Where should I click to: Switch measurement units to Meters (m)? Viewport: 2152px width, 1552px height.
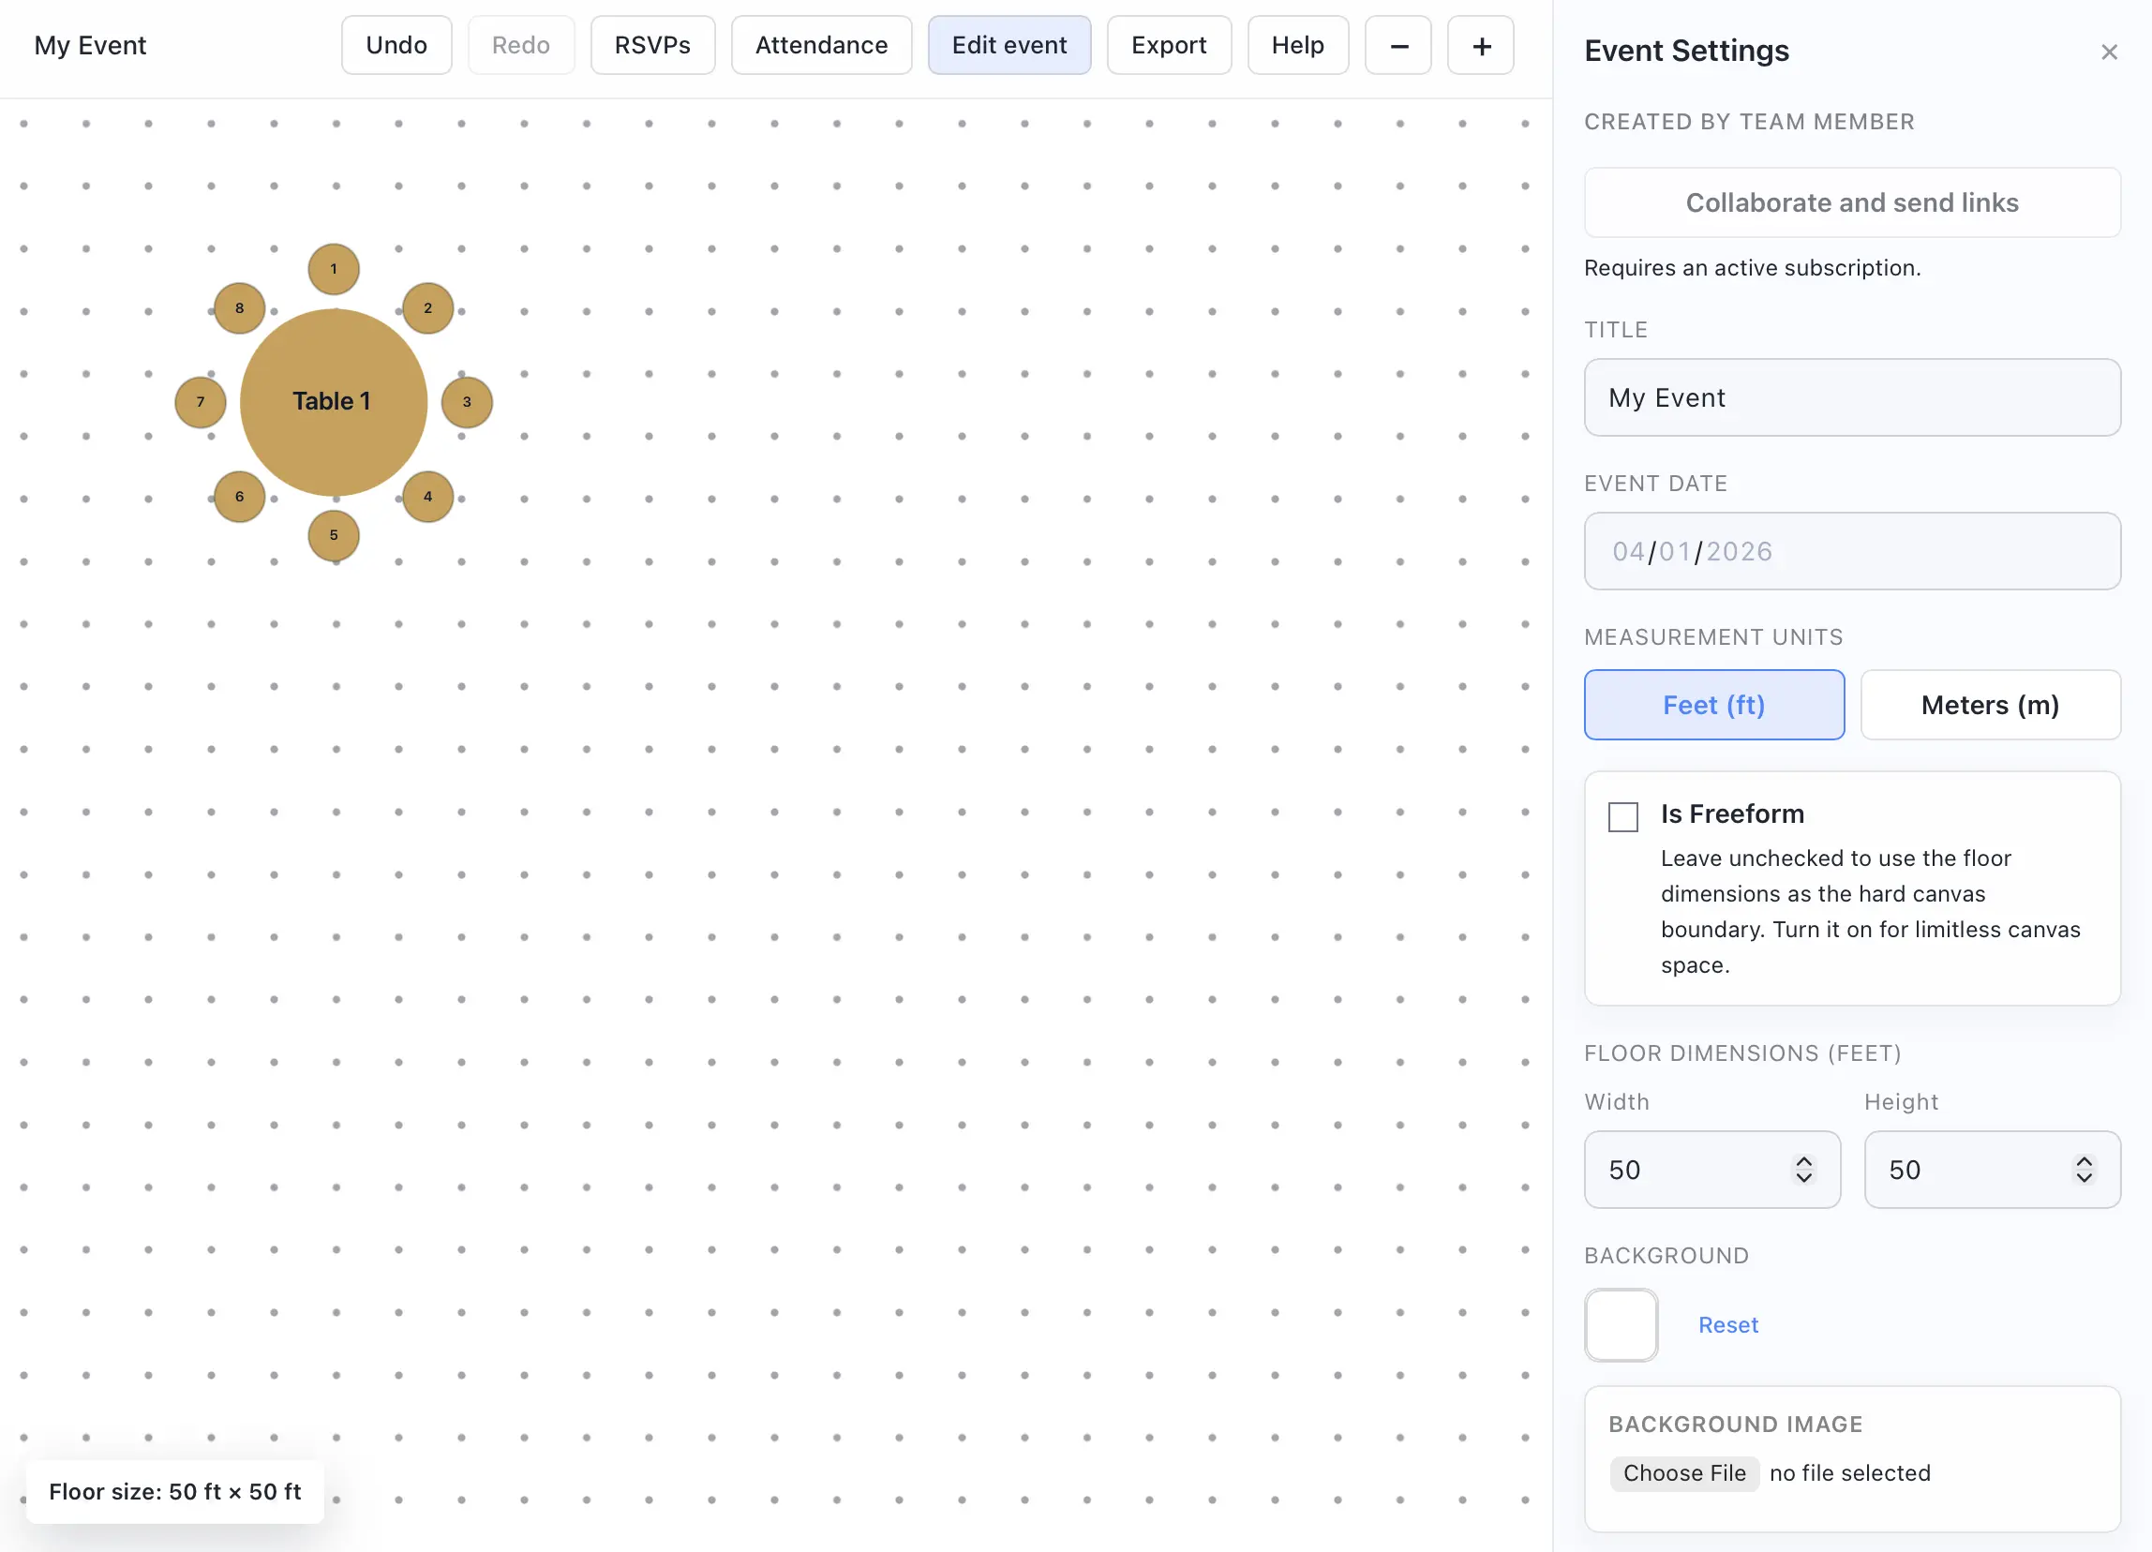[1990, 705]
